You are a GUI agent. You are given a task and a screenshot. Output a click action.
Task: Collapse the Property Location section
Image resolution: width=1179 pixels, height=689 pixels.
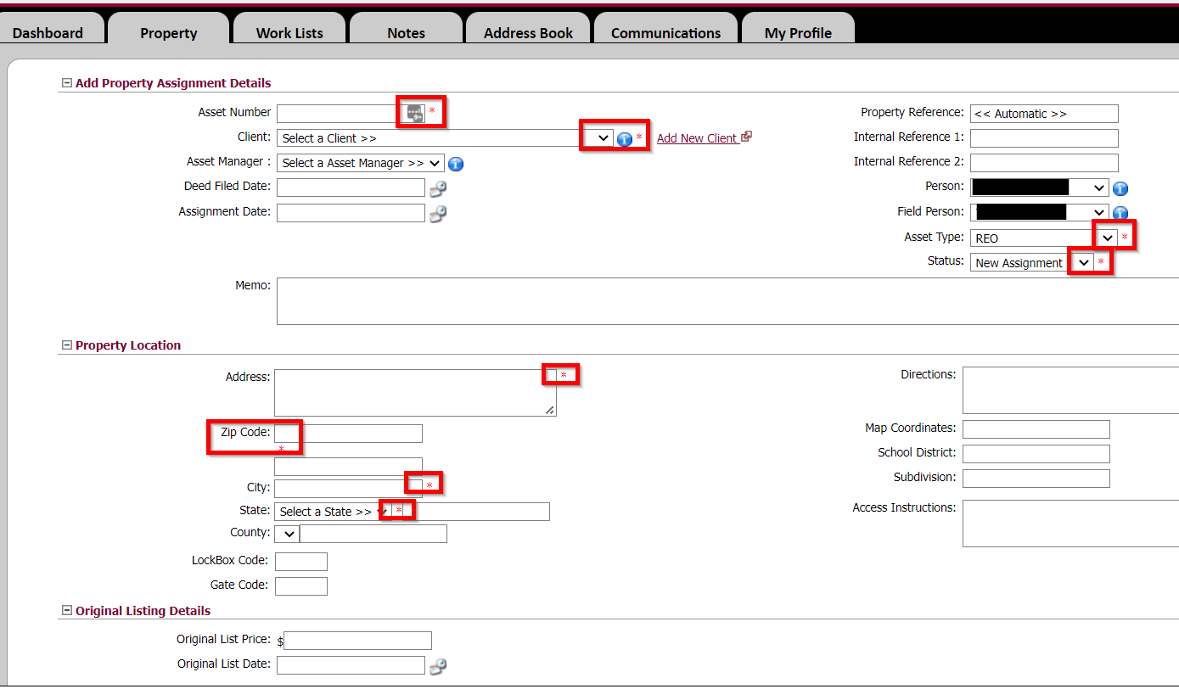(67, 345)
